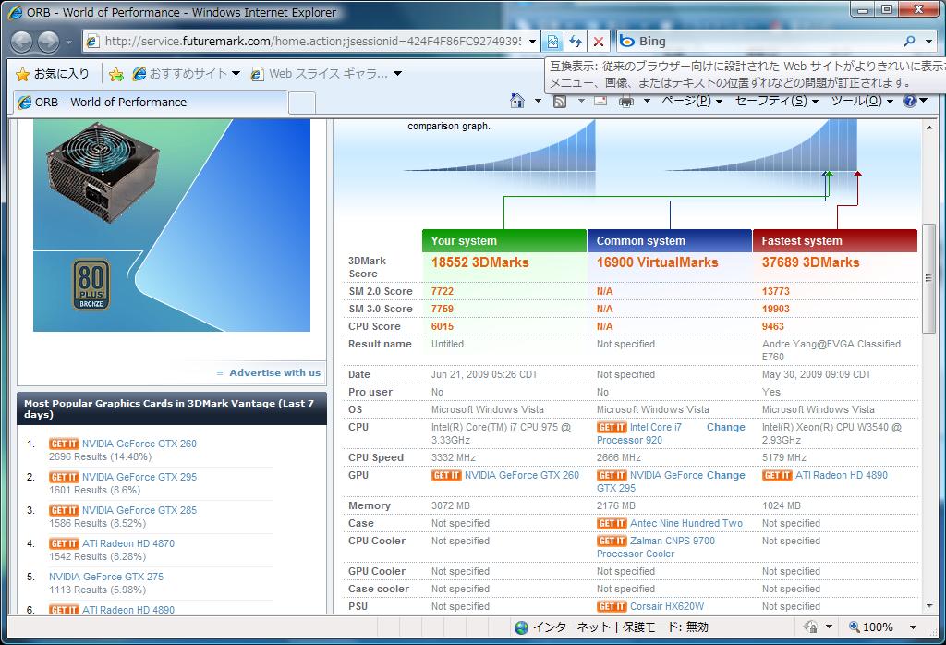Click GET IT badge beside ATI Radeon HD 4870
946x645 pixels.
pyautogui.click(x=64, y=543)
